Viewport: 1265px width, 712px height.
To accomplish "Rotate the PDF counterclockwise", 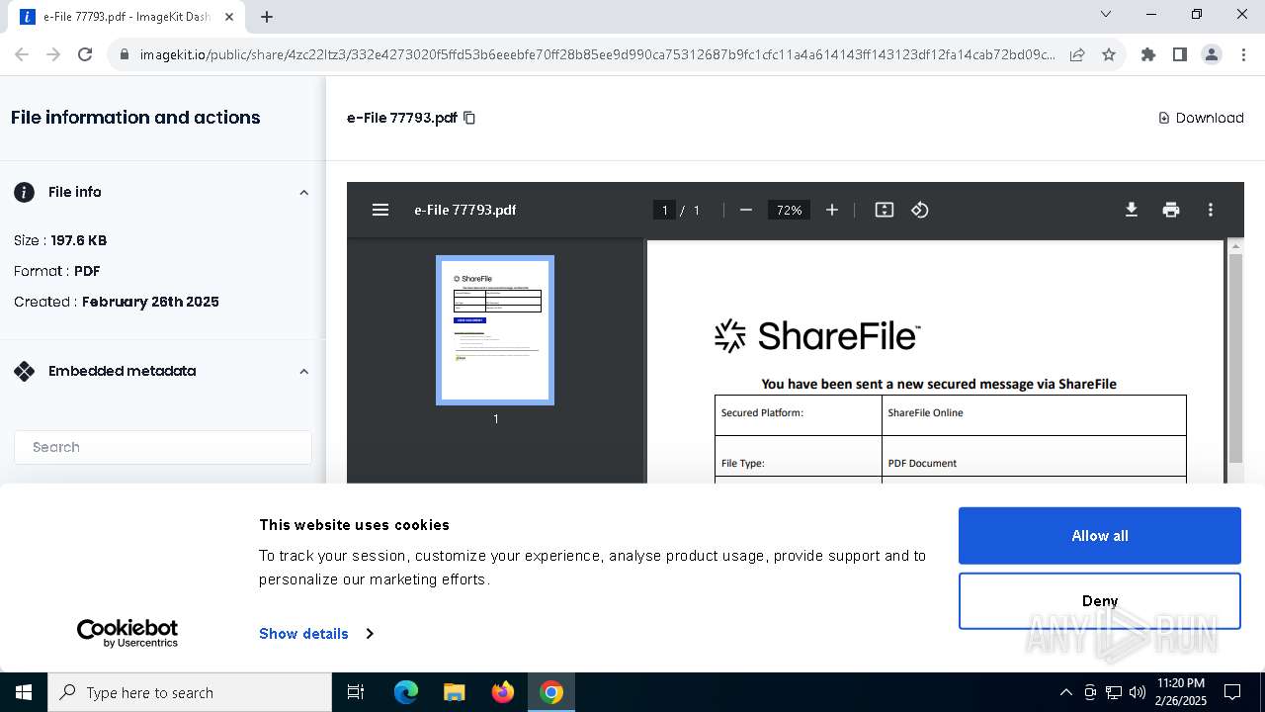I will click(920, 210).
